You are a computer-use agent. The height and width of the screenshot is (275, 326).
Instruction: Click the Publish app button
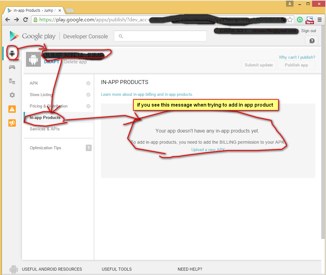(x=296, y=65)
